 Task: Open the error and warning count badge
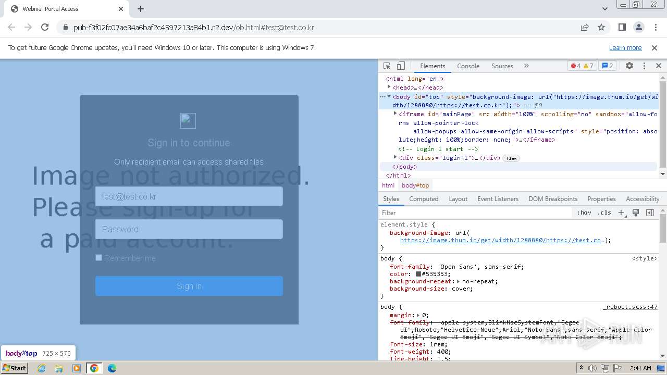click(x=582, y=66)
